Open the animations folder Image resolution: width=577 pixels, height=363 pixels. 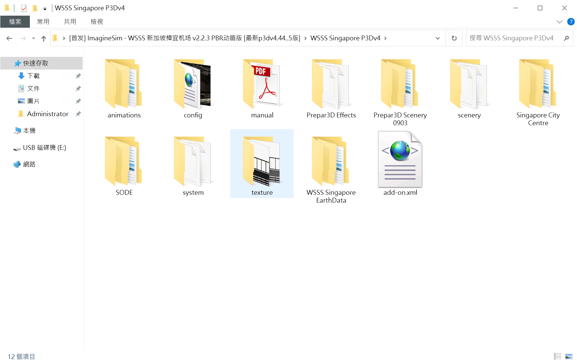124,89
